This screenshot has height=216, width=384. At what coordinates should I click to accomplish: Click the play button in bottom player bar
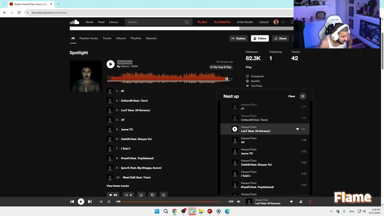(x=81, y=202)
